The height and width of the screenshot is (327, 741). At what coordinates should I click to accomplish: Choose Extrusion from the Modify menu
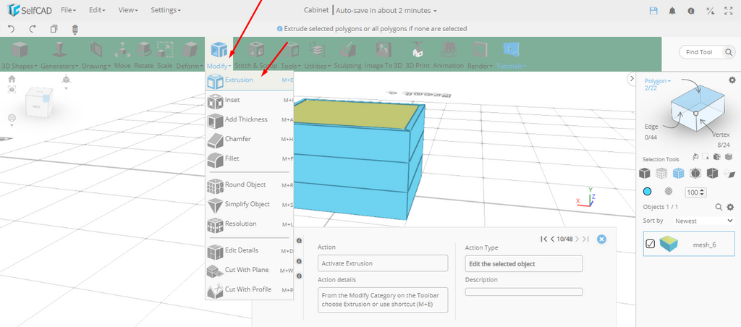[239, 80]
